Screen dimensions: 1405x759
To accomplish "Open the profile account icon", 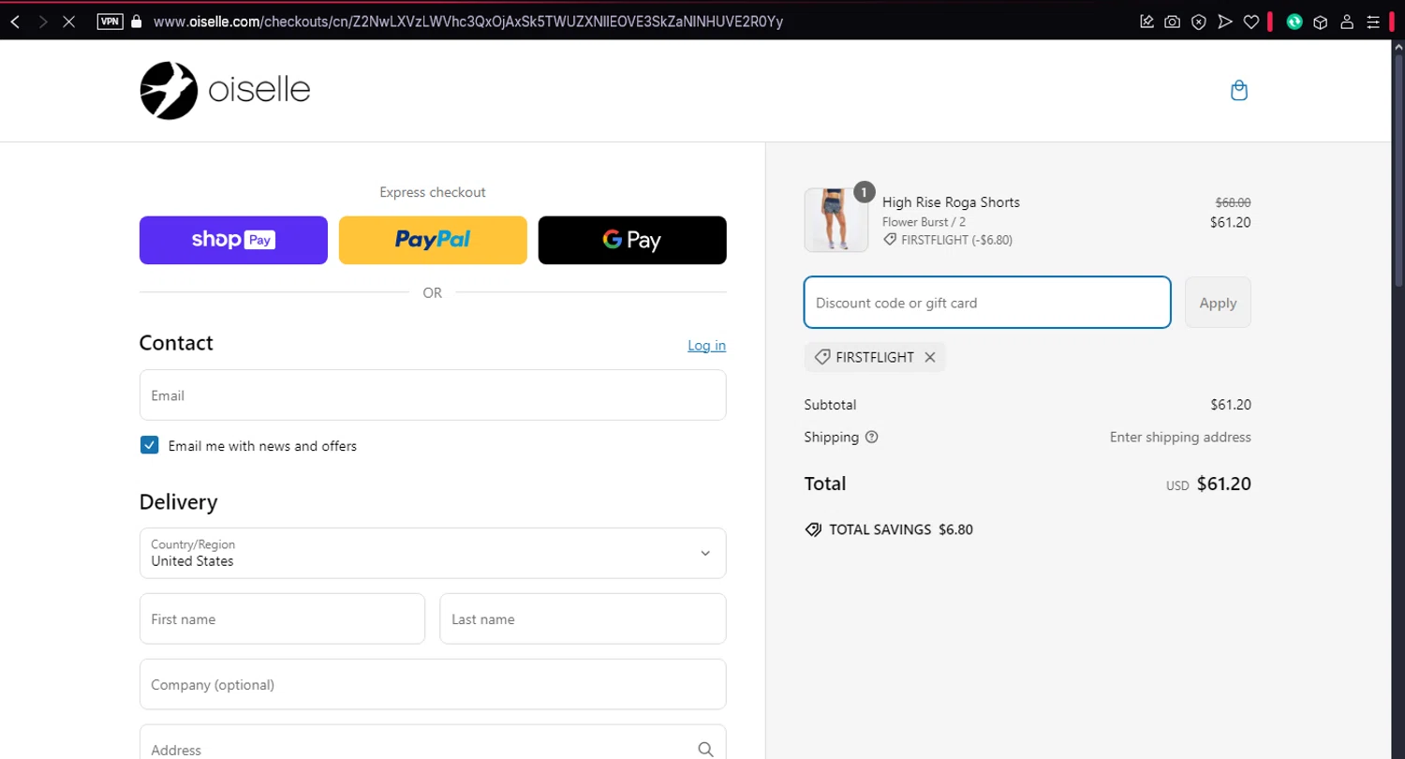I will [x=1346, y=22].
